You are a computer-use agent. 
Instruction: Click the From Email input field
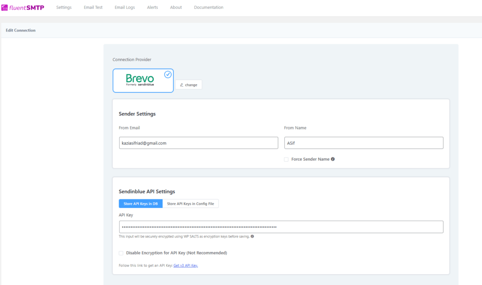pyautogui.click(x=198, y=142)
